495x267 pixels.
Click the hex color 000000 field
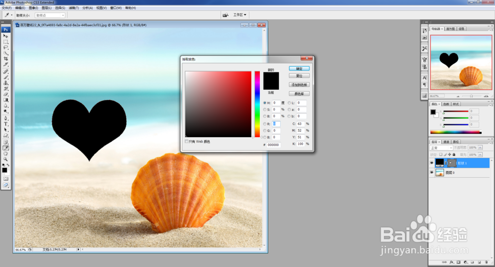click(x=273, y=145)
